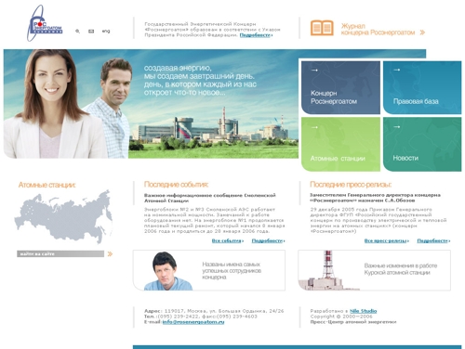Submit search with orange double-arrow icon
Image resolution: width=465 pixels, height=349 pixels.
(x=110, y=254)
